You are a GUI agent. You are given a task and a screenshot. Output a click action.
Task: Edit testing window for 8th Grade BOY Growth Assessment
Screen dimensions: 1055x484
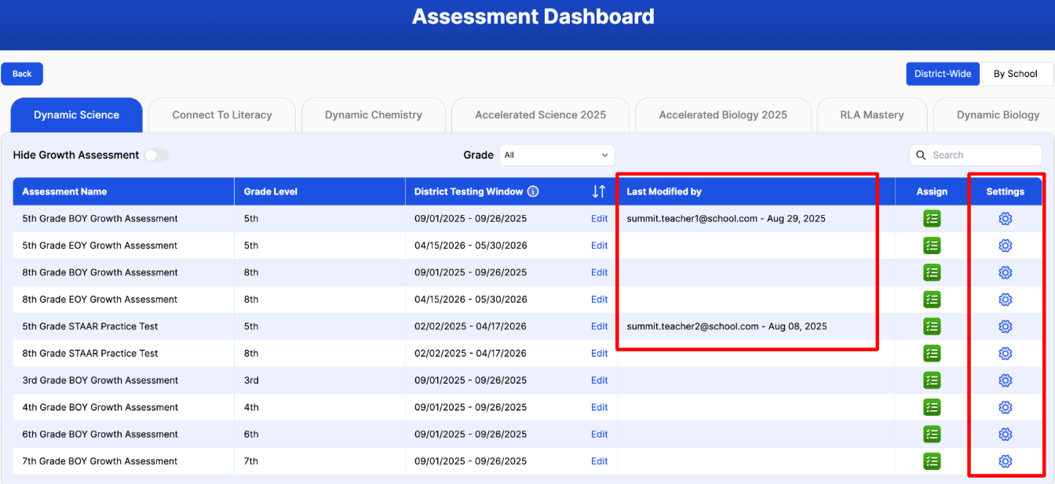click(x=600, y=272)
